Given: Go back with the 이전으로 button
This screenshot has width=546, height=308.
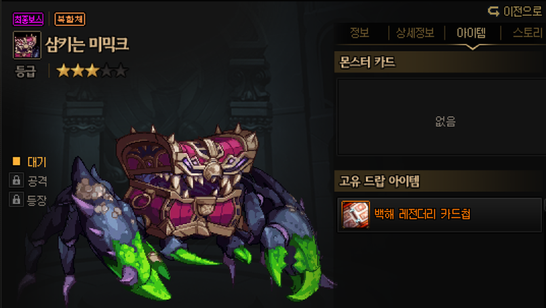Looking at the screenshot, I should click(x=515, y=12).
